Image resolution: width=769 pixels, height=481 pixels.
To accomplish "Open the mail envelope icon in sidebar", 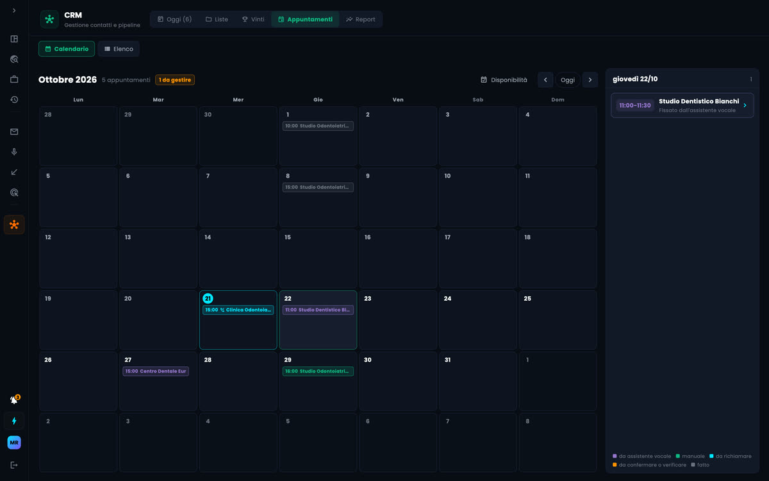I will (14, 131).
